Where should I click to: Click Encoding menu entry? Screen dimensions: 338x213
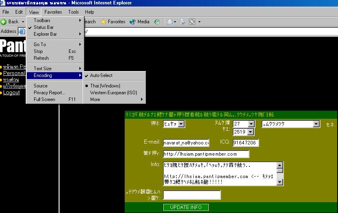point(55,75)
